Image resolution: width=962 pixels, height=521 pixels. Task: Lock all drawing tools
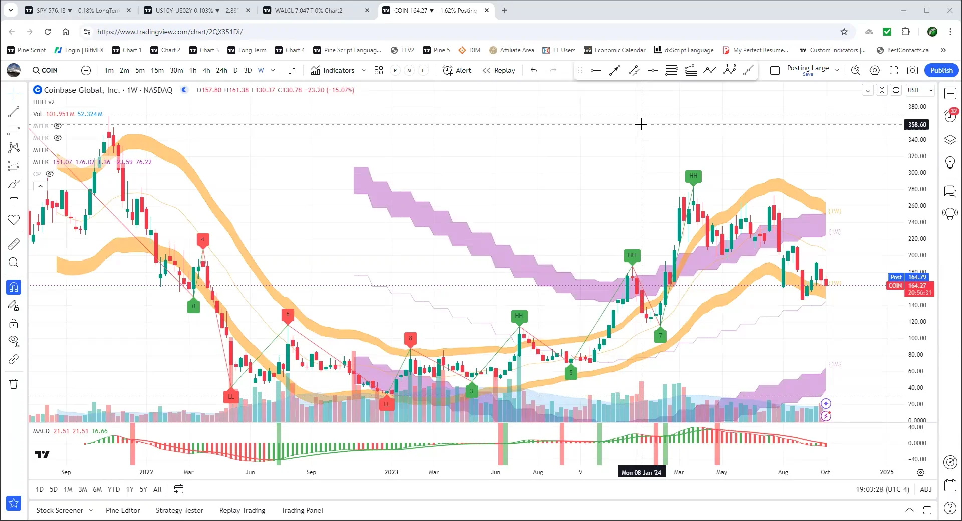click(14, 323)
